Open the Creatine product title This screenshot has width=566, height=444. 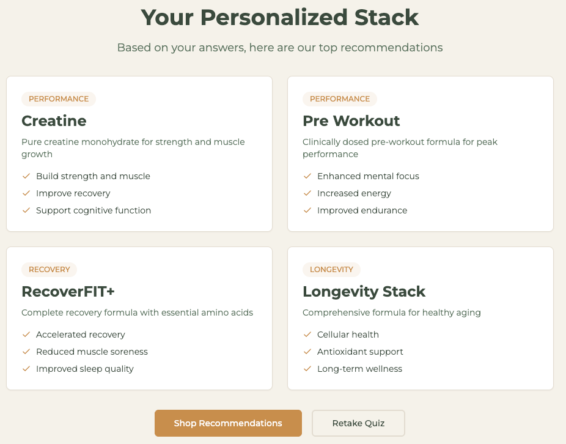tap(54, 121)
